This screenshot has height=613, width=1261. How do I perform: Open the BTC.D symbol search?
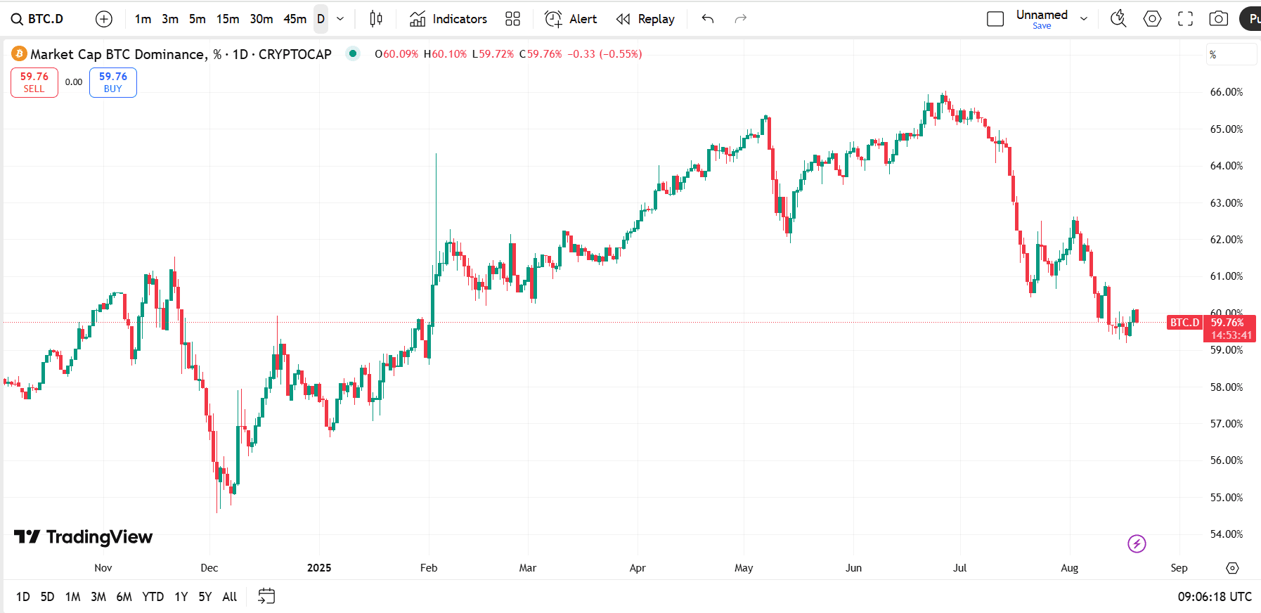coord(39,19)
